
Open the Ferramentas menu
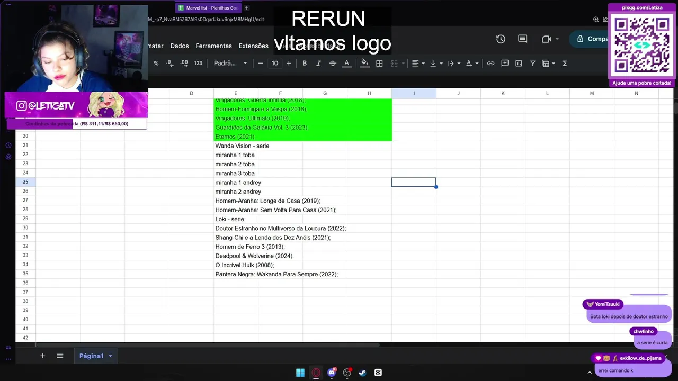point(214,46)
